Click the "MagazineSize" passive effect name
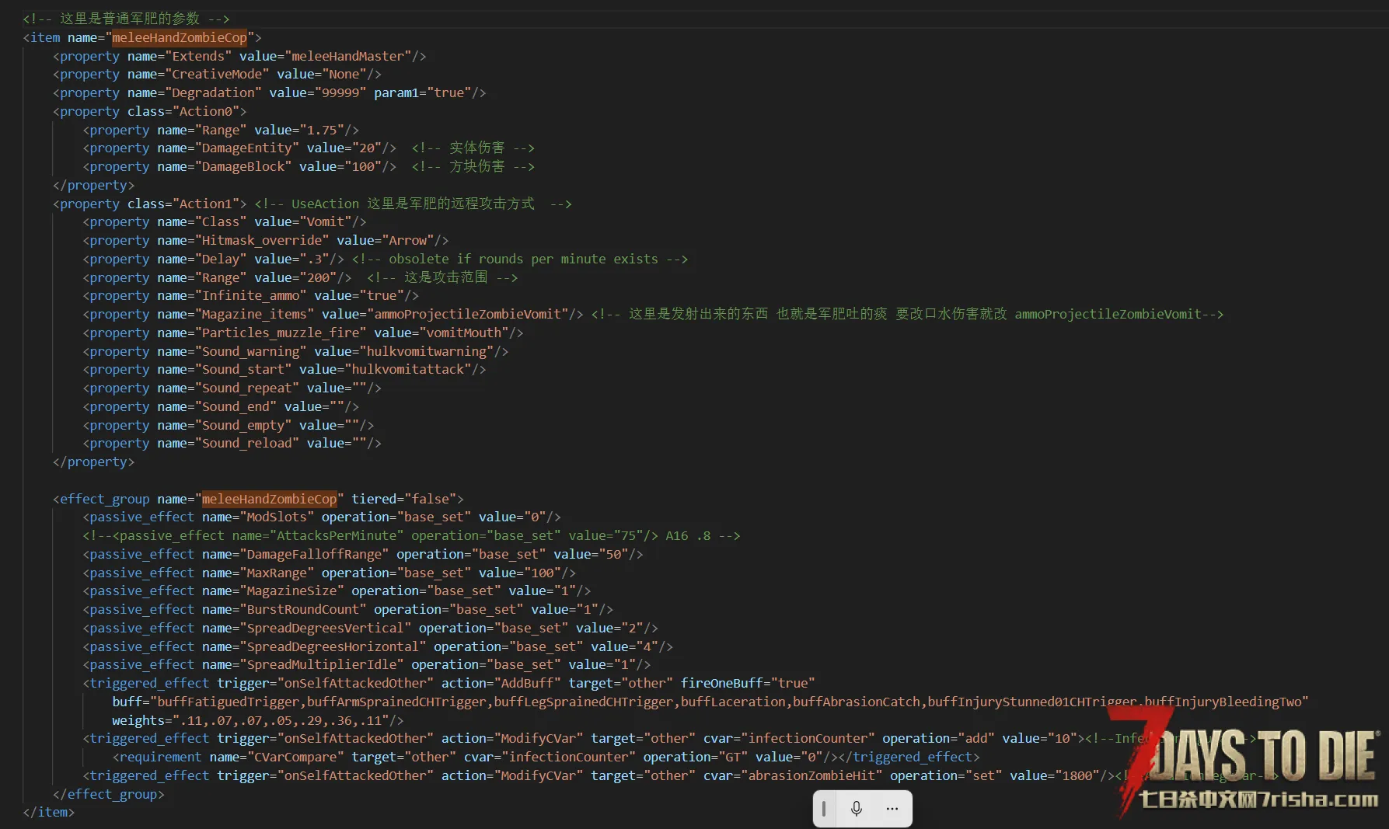 (x=291, y=591)
